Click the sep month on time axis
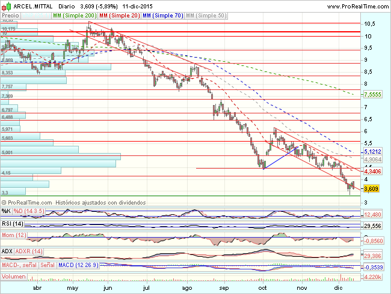This screenshot has height=294, width=391. 224,288
